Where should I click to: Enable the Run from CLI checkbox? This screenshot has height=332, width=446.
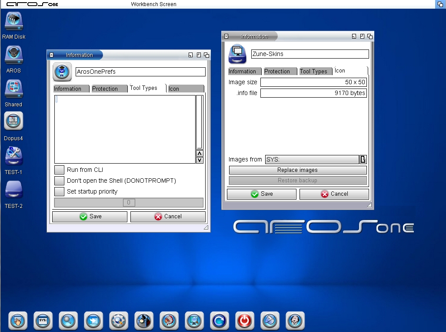click(59, 170)
